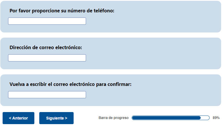Click the unfilled end of the progress bar
Image resolution: width=222 pixels, height=127 pixels.
pos(205,118)
